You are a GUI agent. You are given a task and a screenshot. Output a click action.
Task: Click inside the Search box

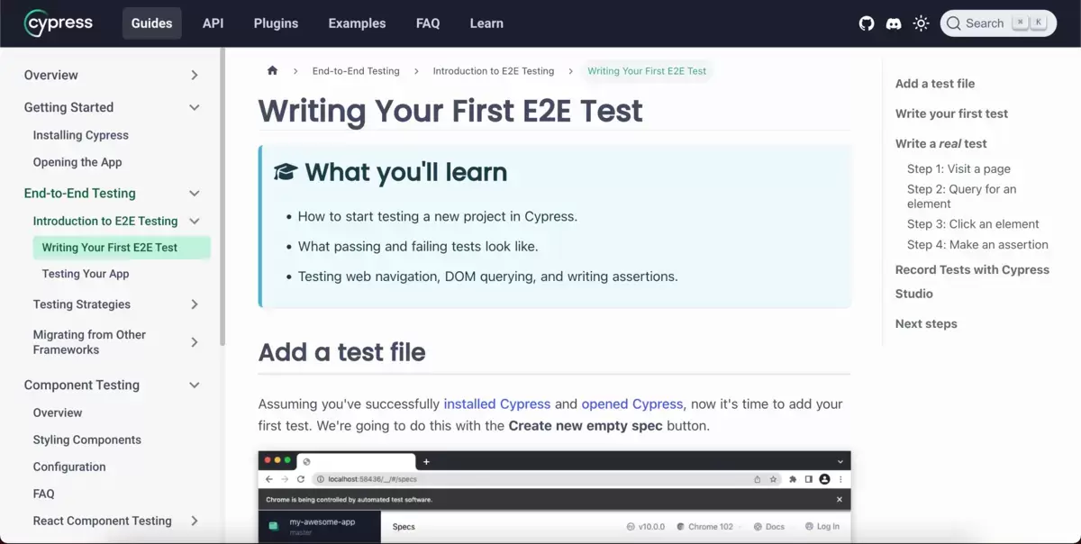pyautogui.click(x=998, y=23)
